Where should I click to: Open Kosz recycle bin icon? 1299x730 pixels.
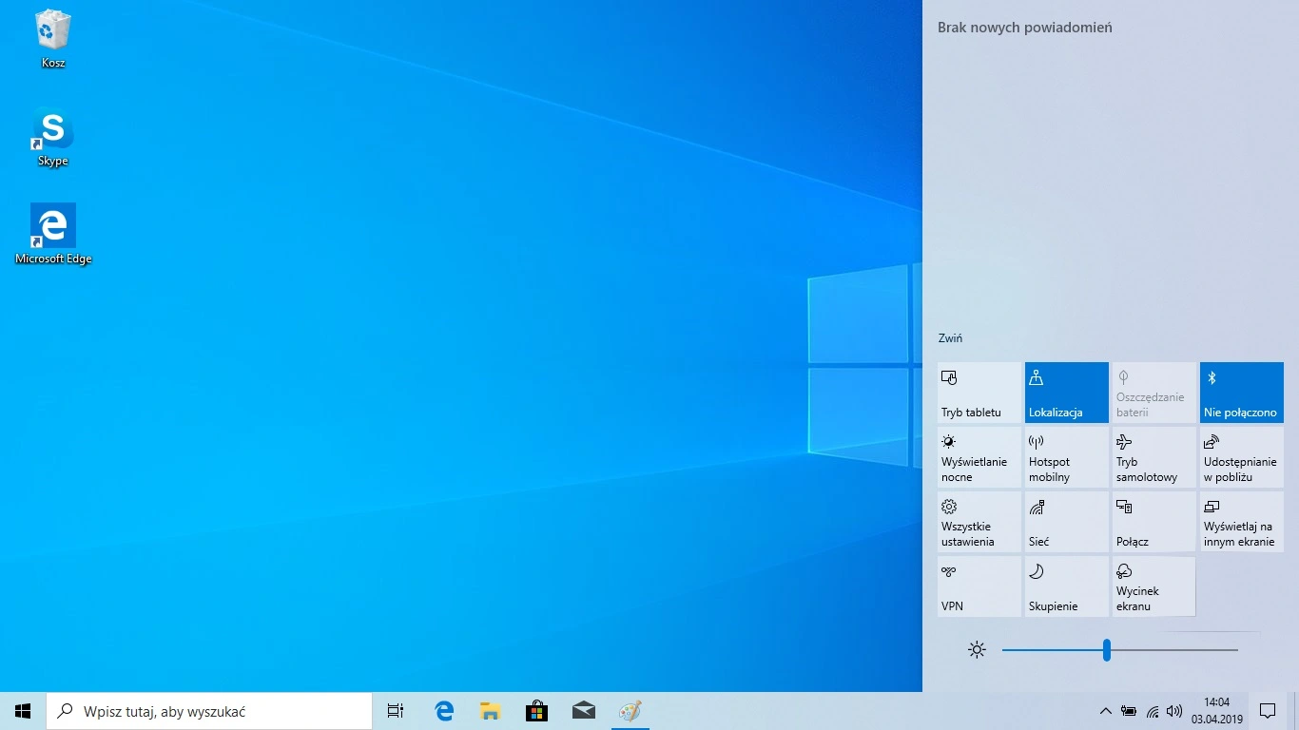click(52, 36)
